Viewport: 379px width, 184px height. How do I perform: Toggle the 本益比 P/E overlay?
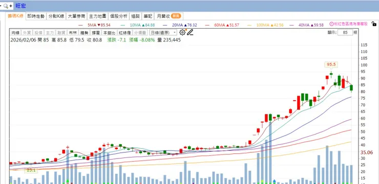point(109,33)
